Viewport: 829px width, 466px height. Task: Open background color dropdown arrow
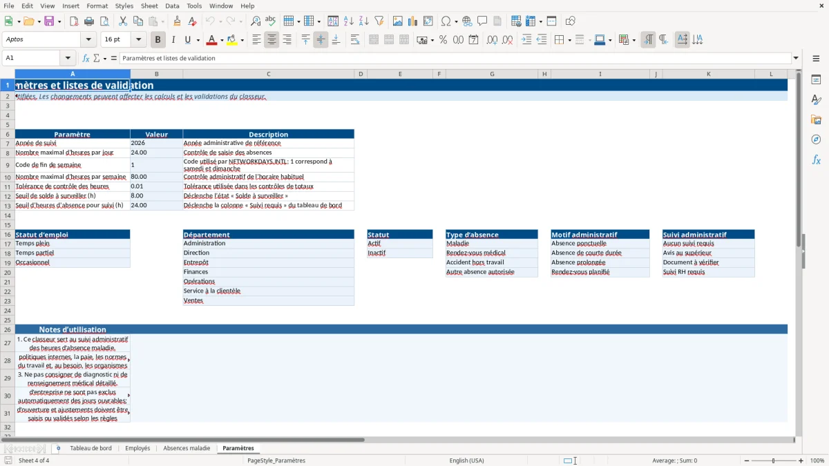coord(242,40)
